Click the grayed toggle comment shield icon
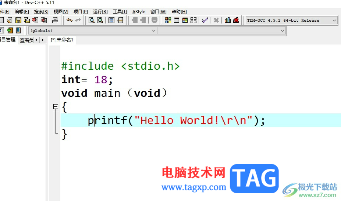 coord(154,21)
